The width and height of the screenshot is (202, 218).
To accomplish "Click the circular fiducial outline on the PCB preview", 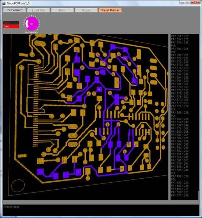I will click(x=18, y=186).
